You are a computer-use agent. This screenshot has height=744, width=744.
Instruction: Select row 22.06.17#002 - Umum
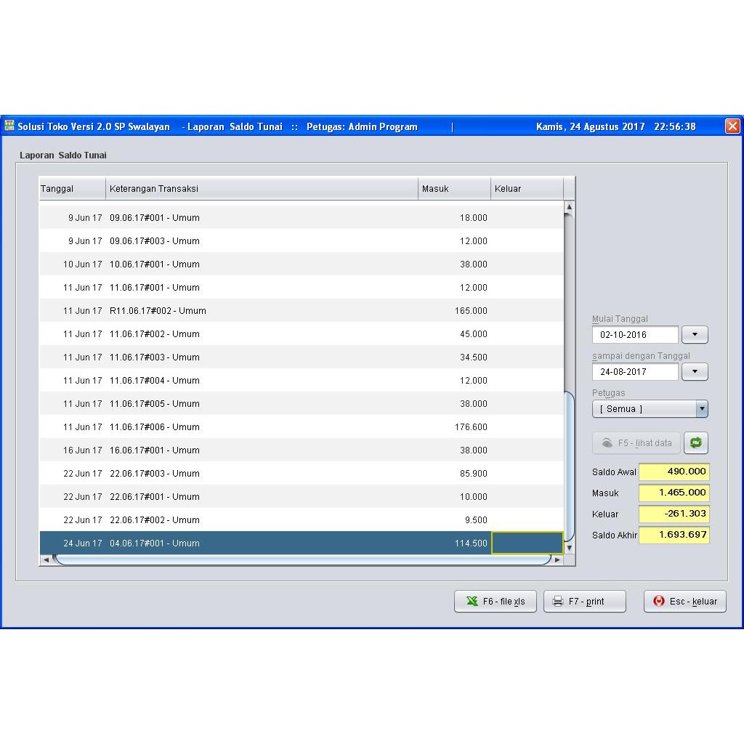pyautogui.click(x=302, y=520)
